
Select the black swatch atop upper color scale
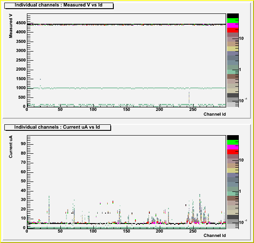point(233,16)
